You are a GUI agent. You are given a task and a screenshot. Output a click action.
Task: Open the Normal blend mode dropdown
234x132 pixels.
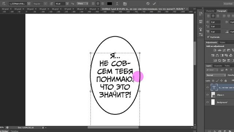(216, 75)
